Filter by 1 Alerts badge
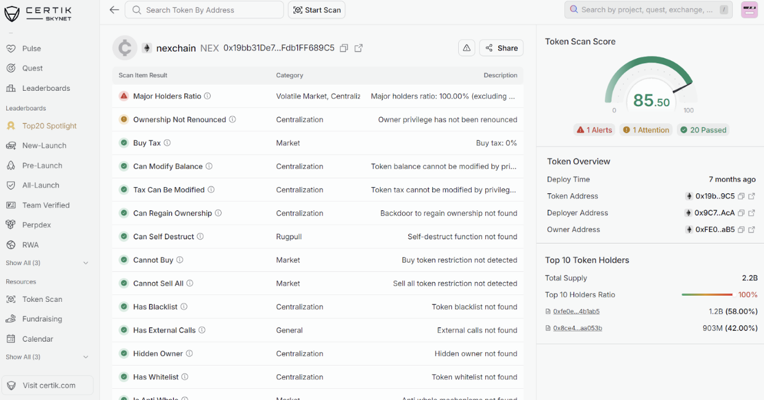The image size is (764, 400). [593, 130]
